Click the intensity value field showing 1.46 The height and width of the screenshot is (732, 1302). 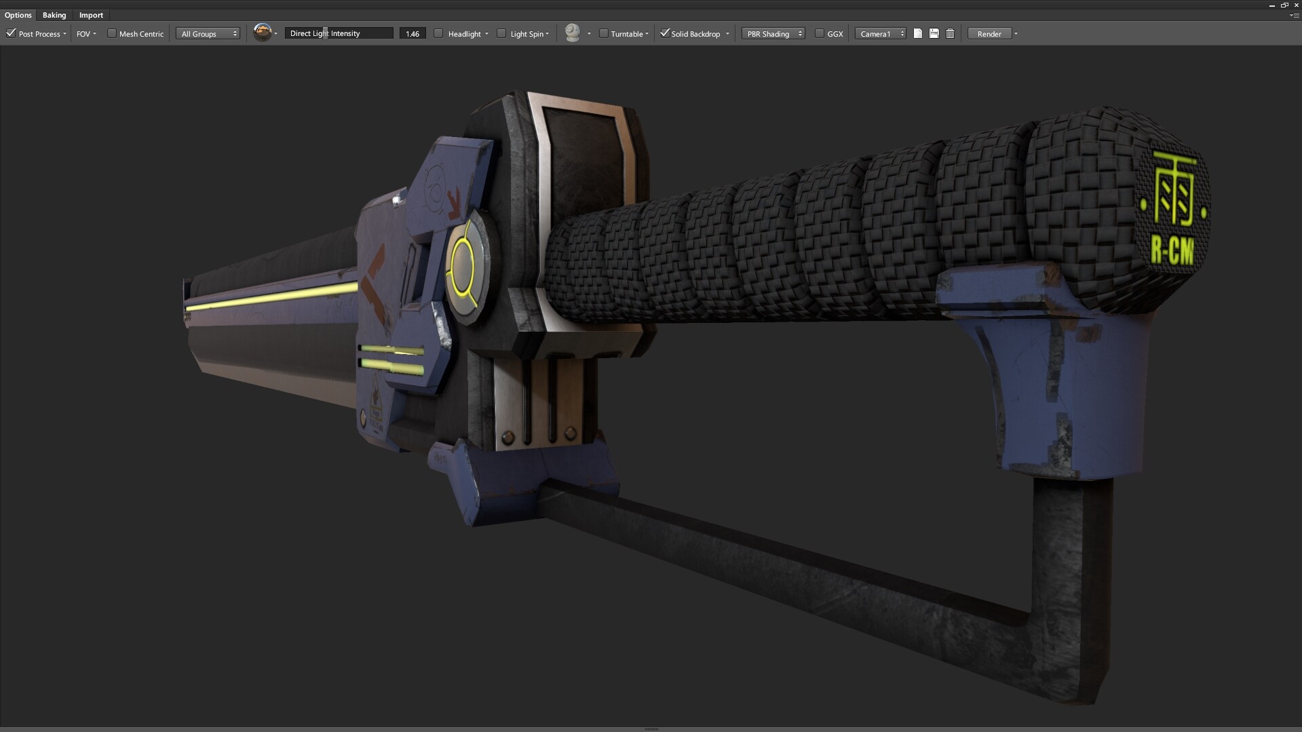pyautogui.click(x=412, y=33)
